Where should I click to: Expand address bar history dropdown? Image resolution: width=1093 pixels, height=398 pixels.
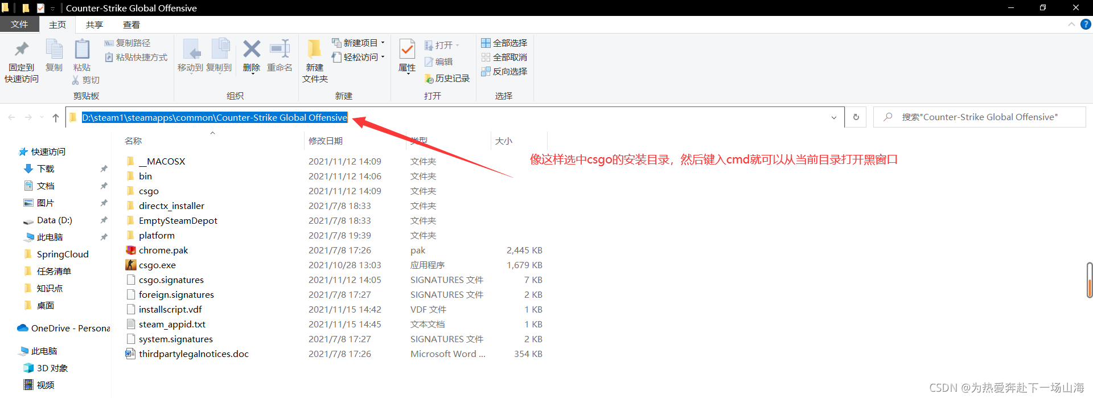click(834, 117)
